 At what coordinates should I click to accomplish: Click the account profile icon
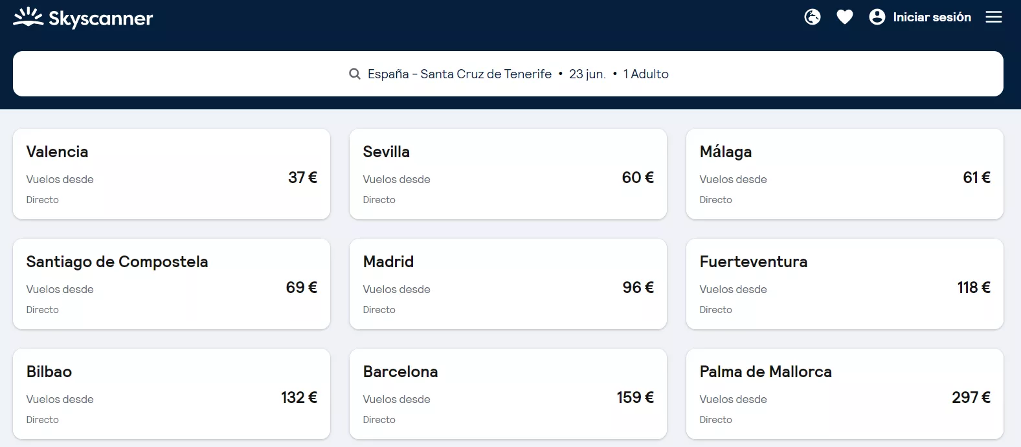(877, 17)
